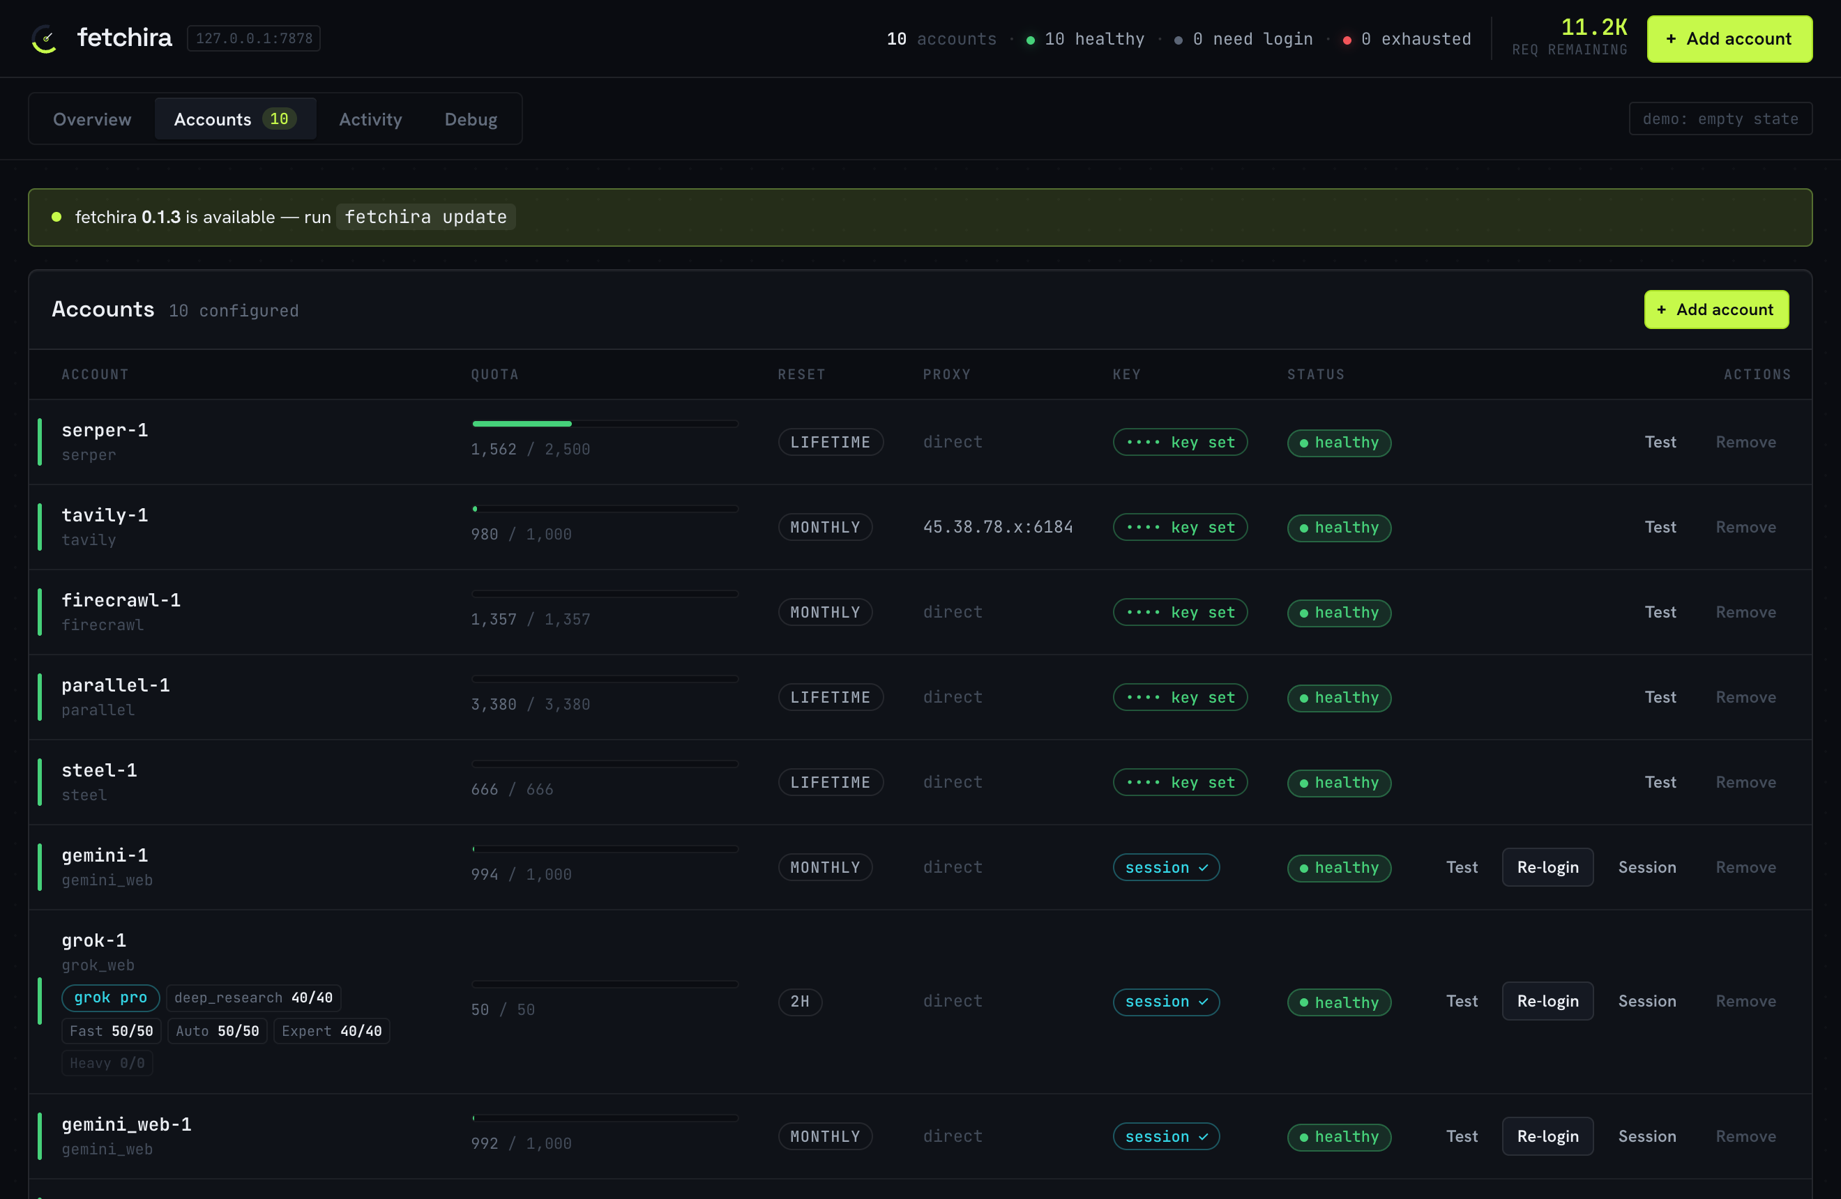Click the key set badge for serper-1
The image size is (1841, 1199).
coord(1180,442)
